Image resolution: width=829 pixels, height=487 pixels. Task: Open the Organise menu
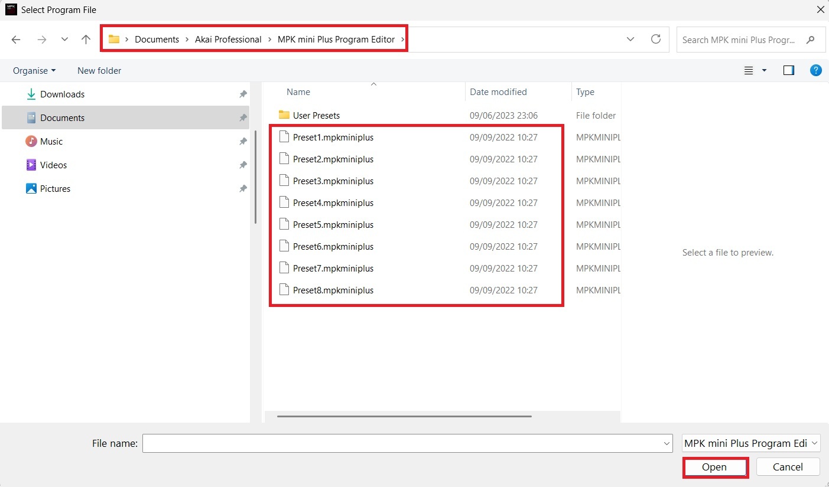point(34,70)
